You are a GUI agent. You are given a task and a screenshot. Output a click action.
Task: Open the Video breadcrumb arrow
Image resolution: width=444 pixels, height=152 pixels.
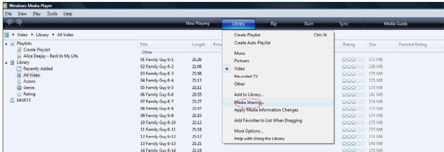[x=14, y=35]
